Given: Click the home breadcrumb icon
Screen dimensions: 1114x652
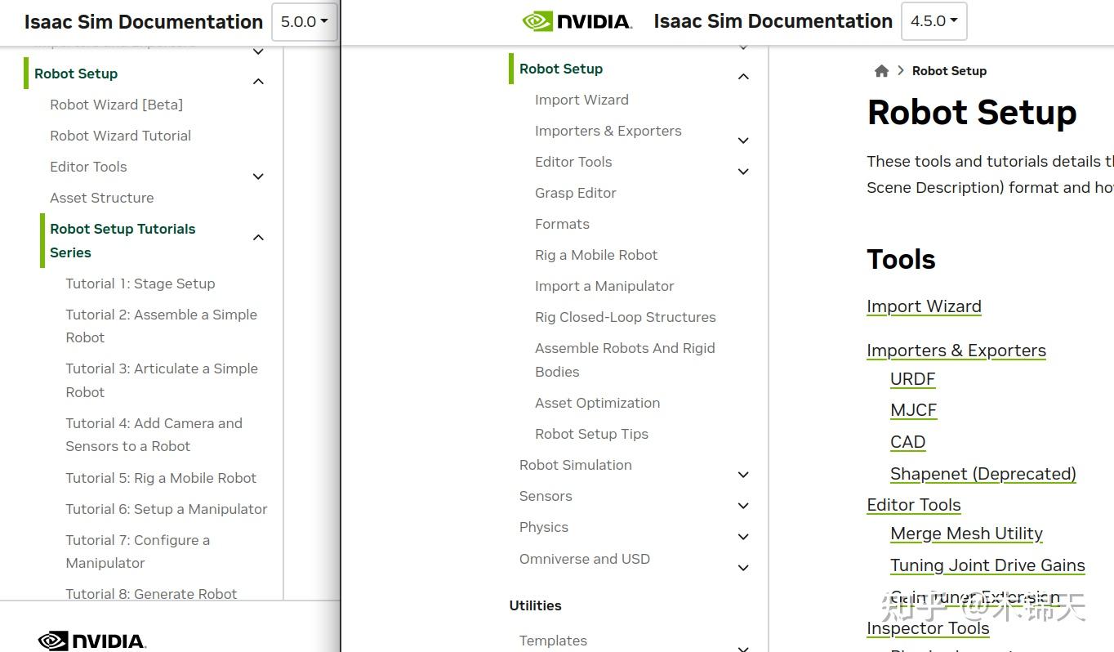Looking at the screenshot, I should tap(881, 71).
